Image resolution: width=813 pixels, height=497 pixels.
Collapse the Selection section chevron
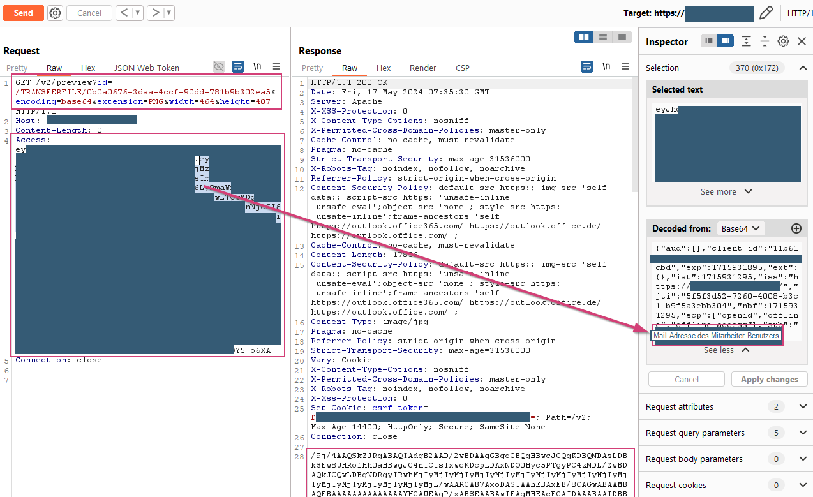click(x=803, y=68)
